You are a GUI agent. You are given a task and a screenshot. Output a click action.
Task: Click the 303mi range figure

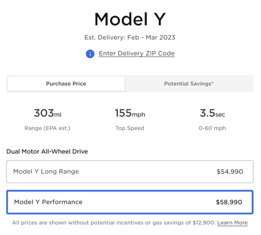(47, 113)
